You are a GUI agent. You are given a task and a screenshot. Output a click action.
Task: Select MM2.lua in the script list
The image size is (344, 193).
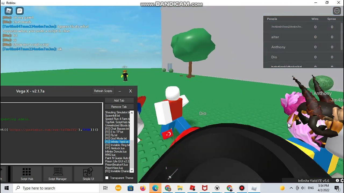coord(117,155)
